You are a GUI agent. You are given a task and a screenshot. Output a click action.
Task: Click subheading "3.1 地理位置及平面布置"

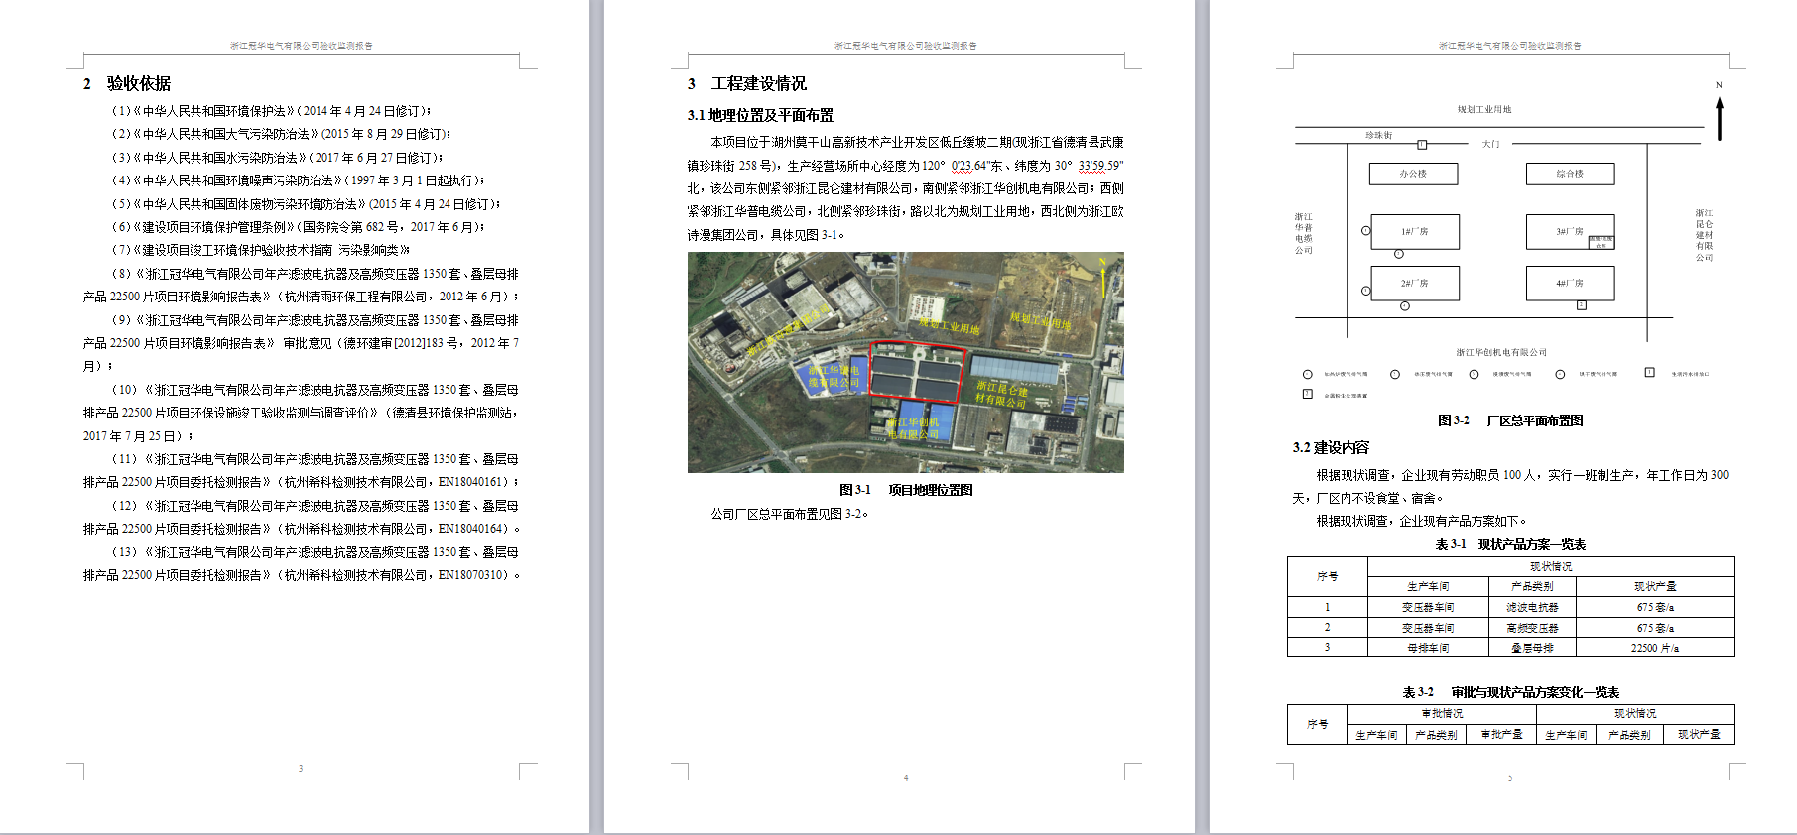(x=760, y=116)
